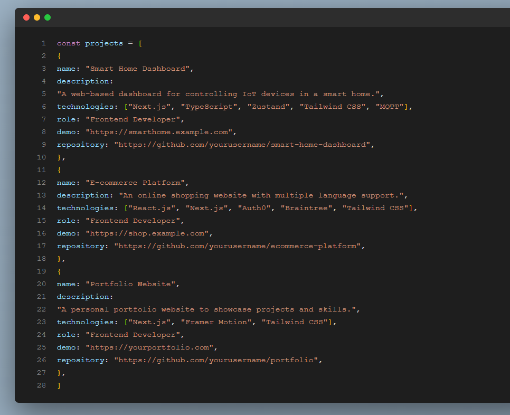This screenshot has width=510, height=415.
Task: Click the "const" keyword
Action: [x=69, y=43]
